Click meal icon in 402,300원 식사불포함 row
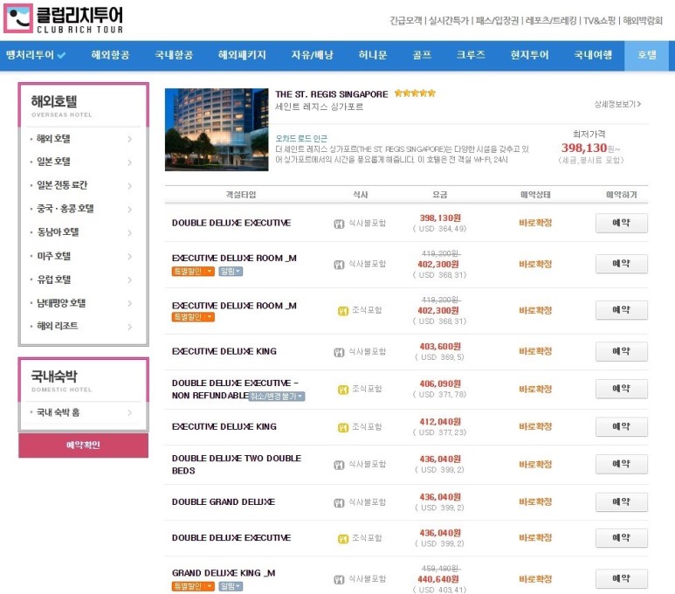Image resolution: width=675 pixels, height=594 pixels. [x=339, y=265]
